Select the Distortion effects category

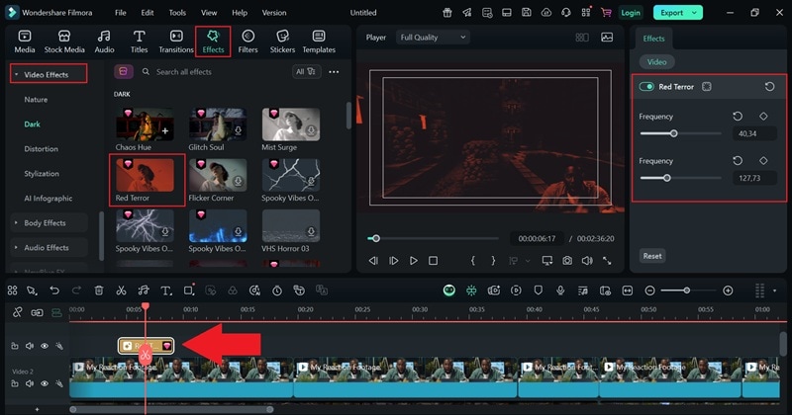(41, 149)
